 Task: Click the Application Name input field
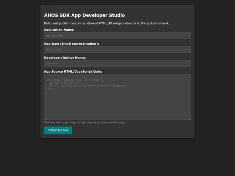[117, 36]
